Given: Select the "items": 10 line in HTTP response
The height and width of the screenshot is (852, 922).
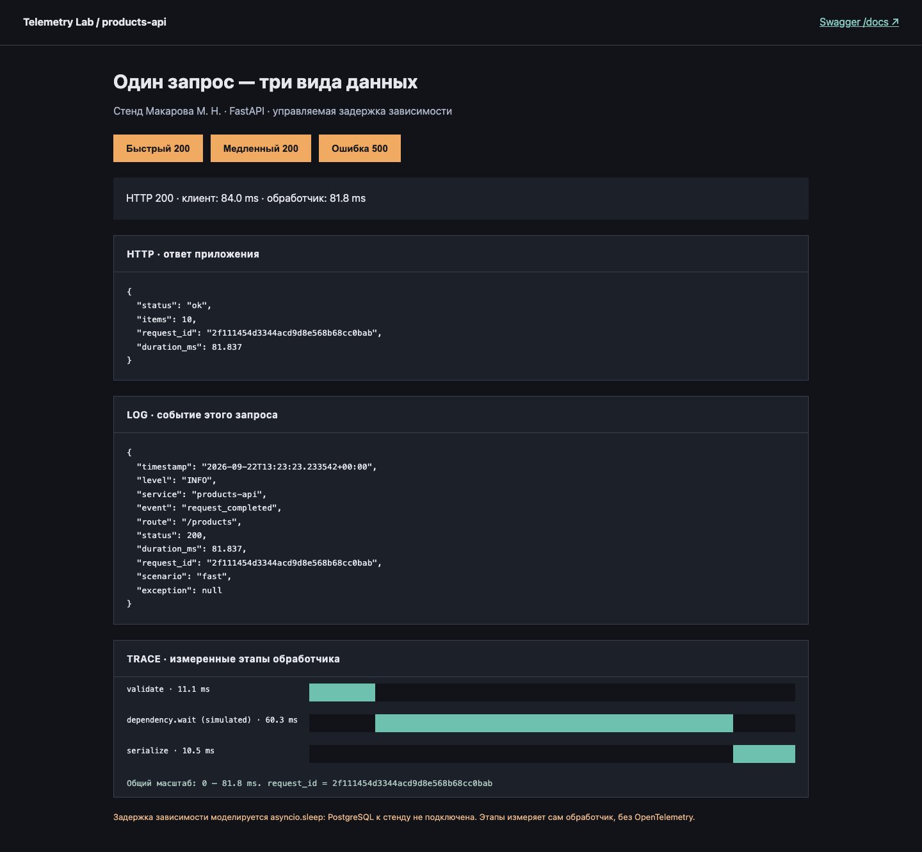Looking at the screenshot, I should tap(166, 319).
